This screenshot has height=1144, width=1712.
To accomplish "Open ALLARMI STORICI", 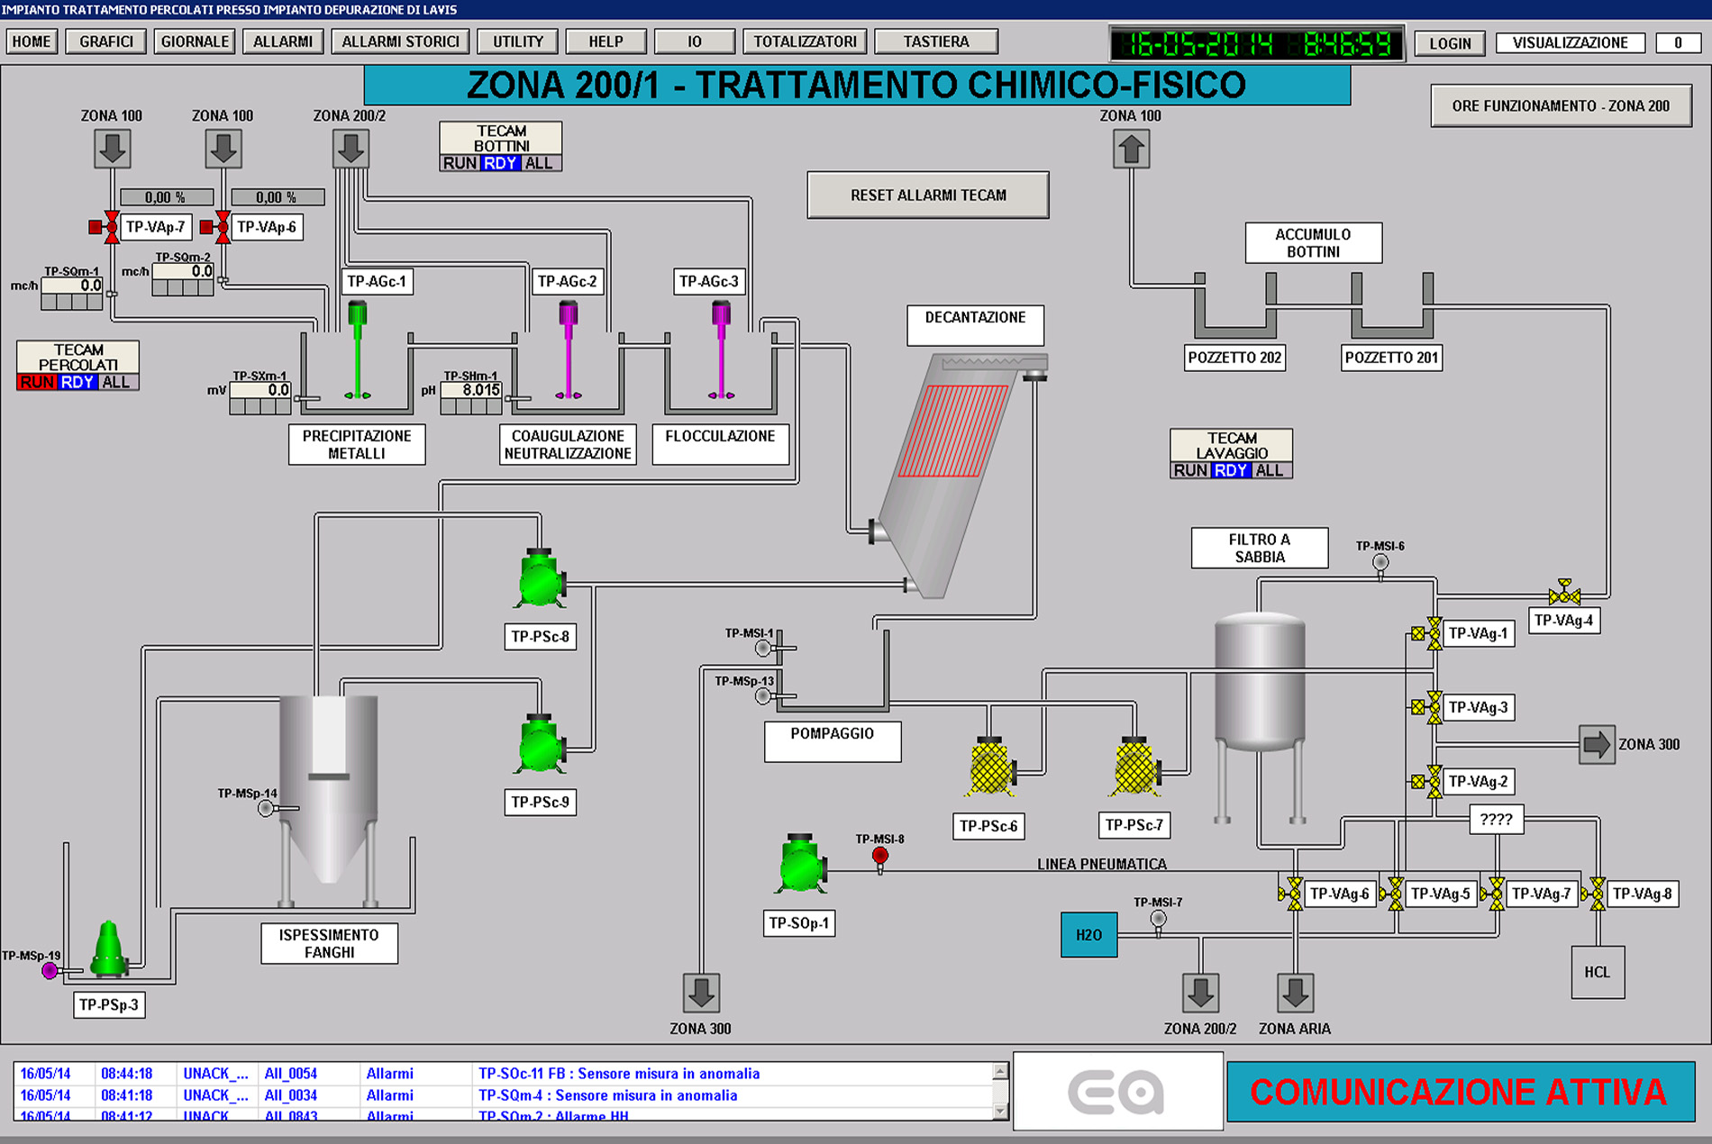I will point(400,41).
